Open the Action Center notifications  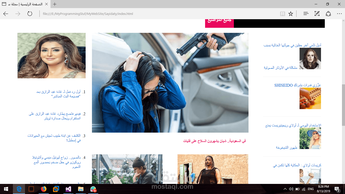coord(337,189)
